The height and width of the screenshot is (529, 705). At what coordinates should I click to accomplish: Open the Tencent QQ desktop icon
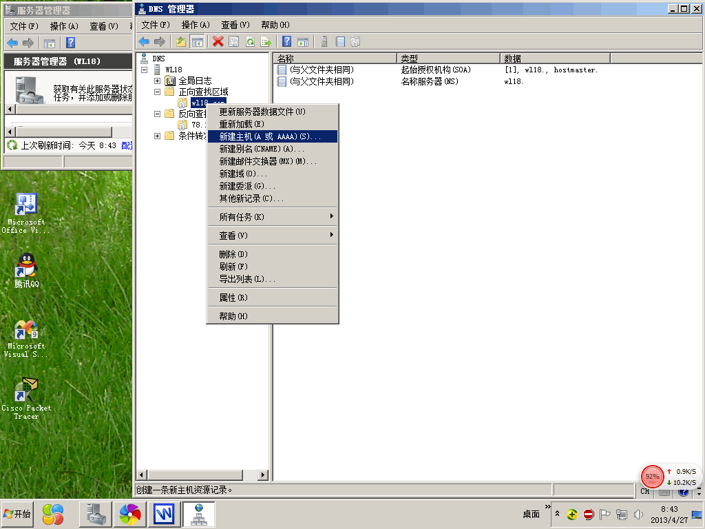(26, 269)
